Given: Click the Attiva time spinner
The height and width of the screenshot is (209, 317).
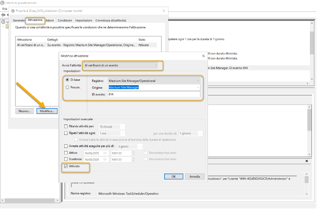Looking at the screenshot, I should click(133, 153).
